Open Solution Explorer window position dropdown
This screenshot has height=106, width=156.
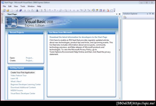click(x=147, y=14)
